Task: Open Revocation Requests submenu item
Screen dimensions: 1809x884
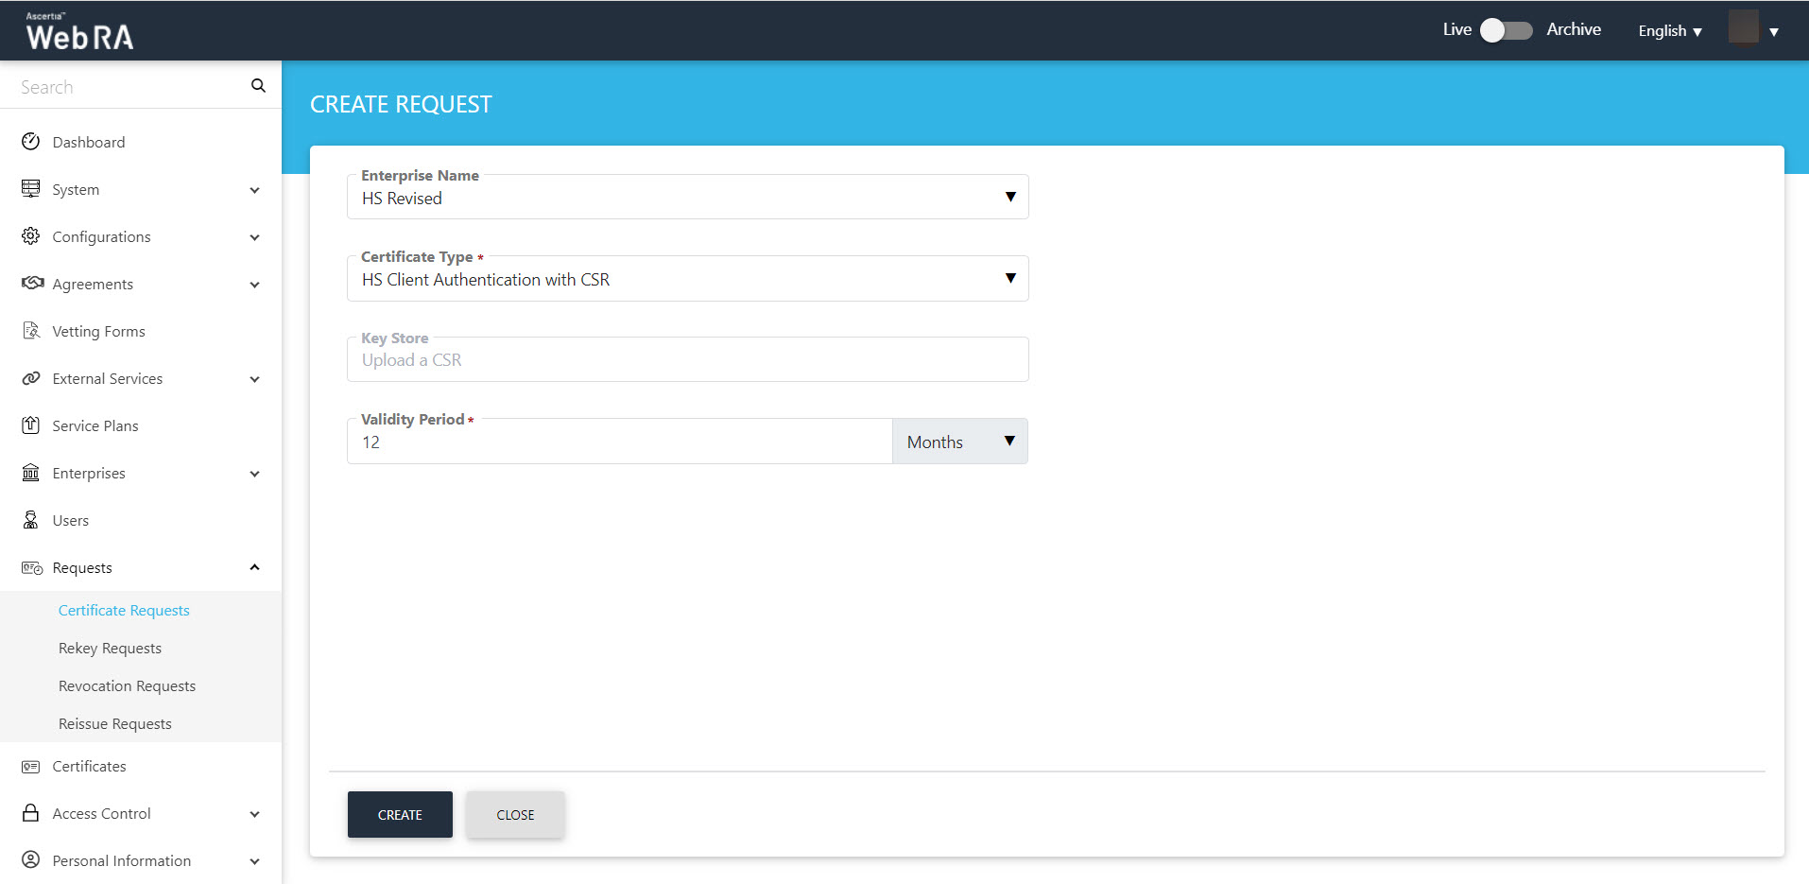Action: [127, 685]
